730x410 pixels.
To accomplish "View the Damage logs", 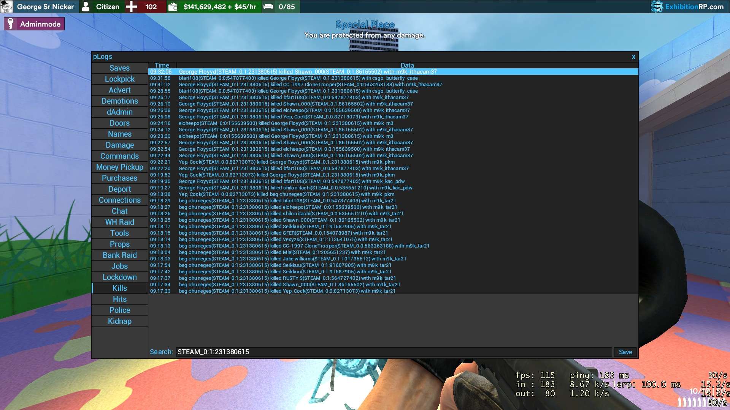I will tap(120, 145).
